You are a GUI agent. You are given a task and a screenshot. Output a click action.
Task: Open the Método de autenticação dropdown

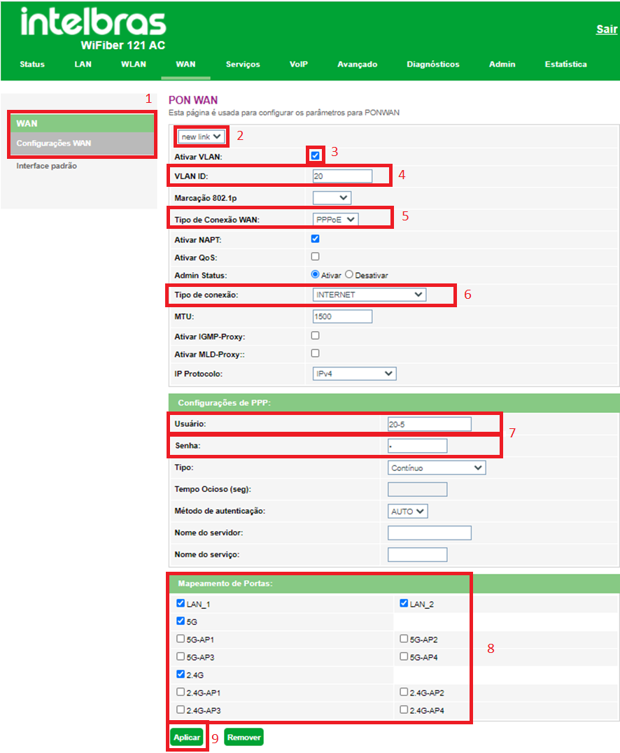point(408,512)
